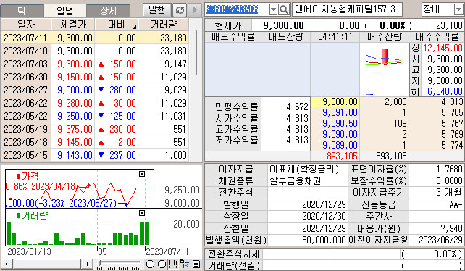Viewport: 465px width, 271px height.
Task: Click the 매수잔량 column header
Action: pyautogui.click(x=384, y=37)
